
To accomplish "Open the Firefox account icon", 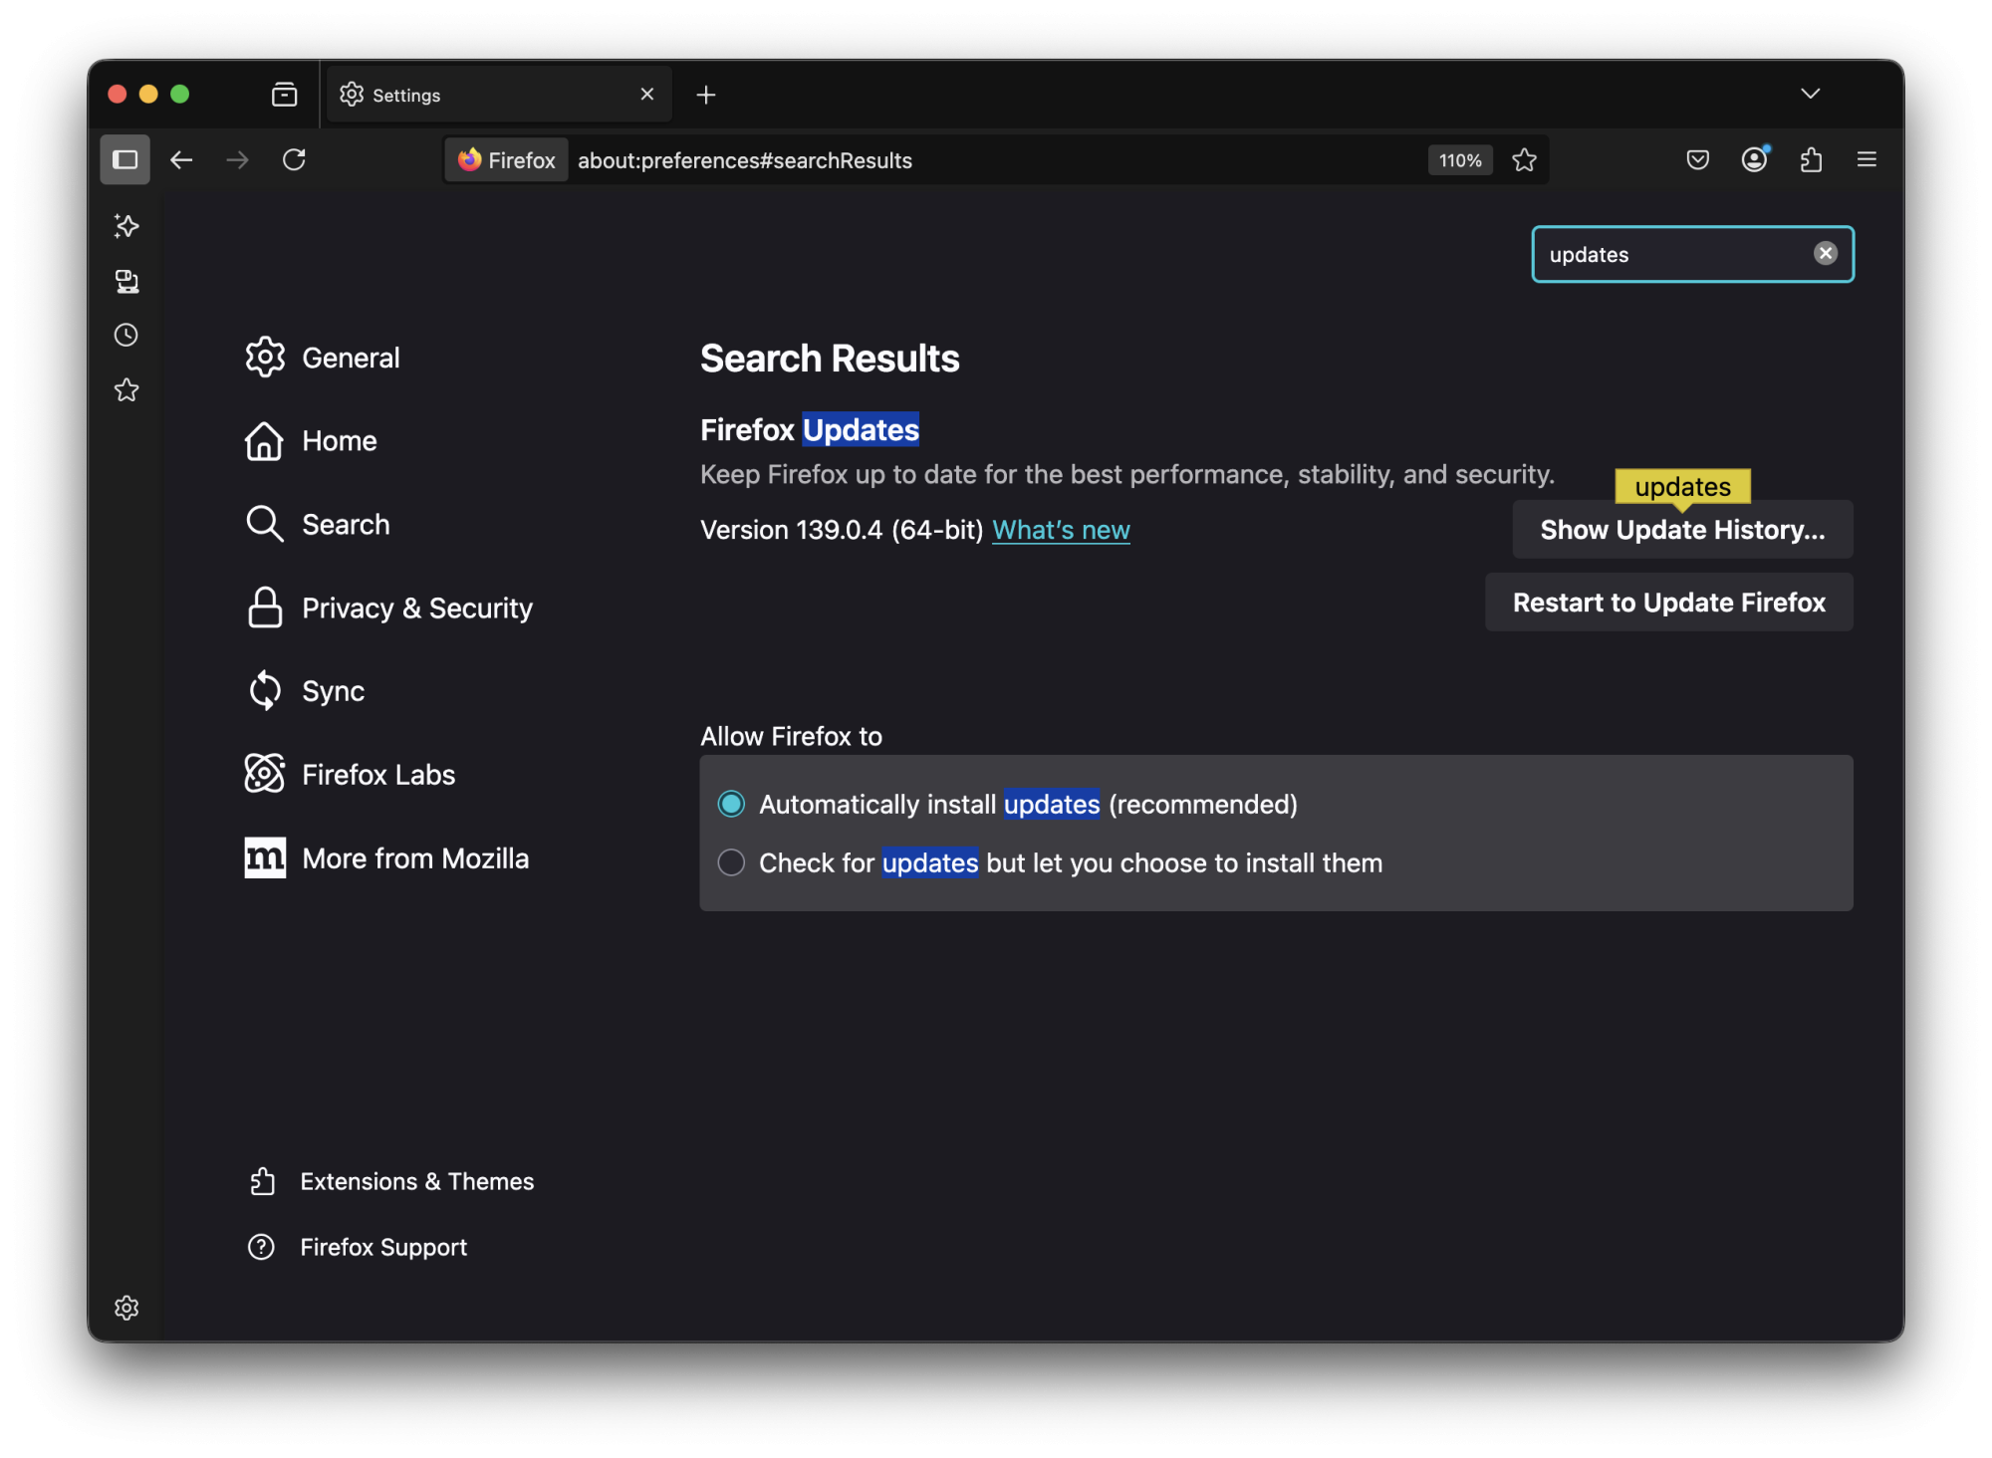I will tap(1755, 159).
